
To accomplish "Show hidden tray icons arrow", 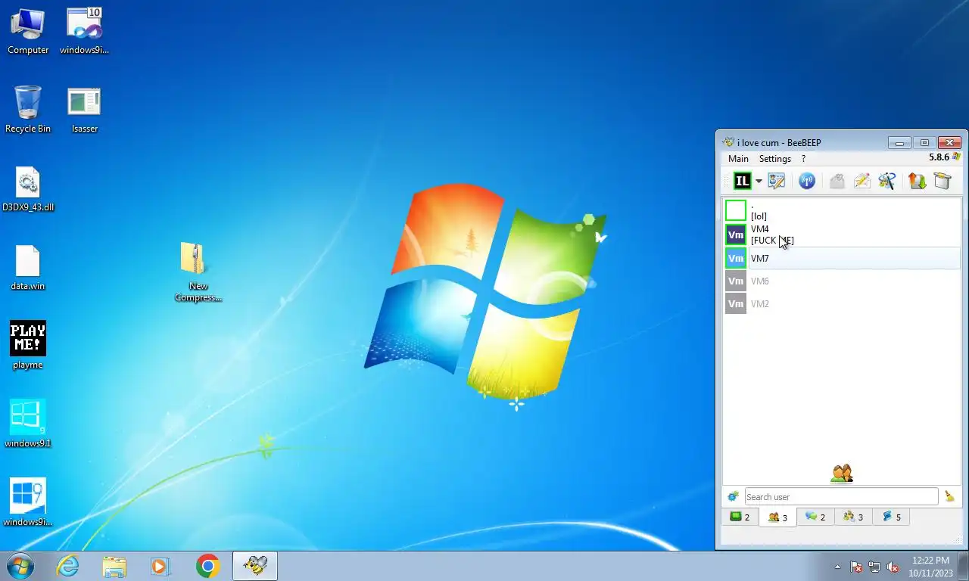I will click(x=837, y=567).
